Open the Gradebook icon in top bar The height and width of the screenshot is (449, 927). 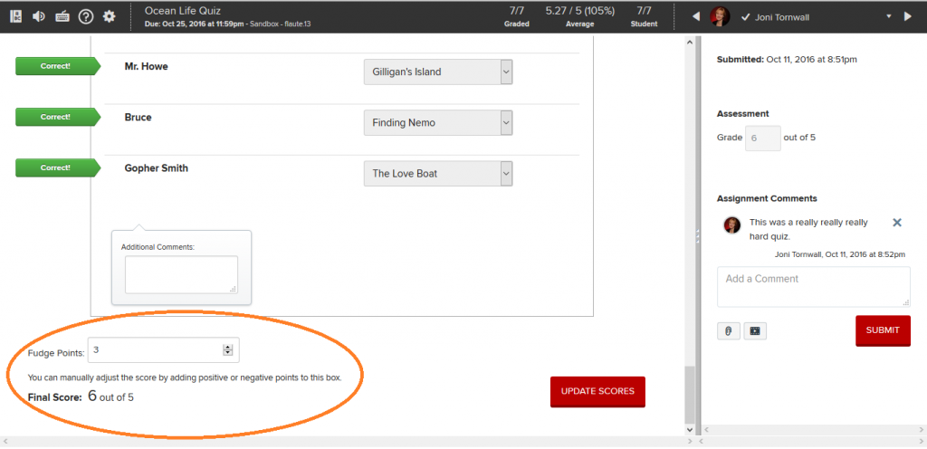(x=15, y=16)
